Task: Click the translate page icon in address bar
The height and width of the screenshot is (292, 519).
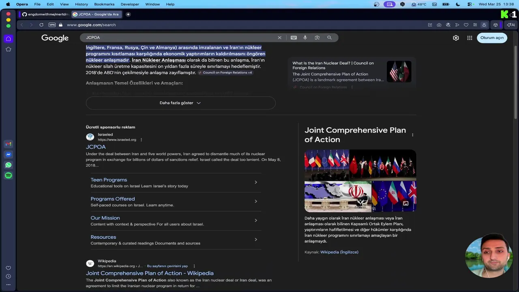Action: click(x=448, y=25)
